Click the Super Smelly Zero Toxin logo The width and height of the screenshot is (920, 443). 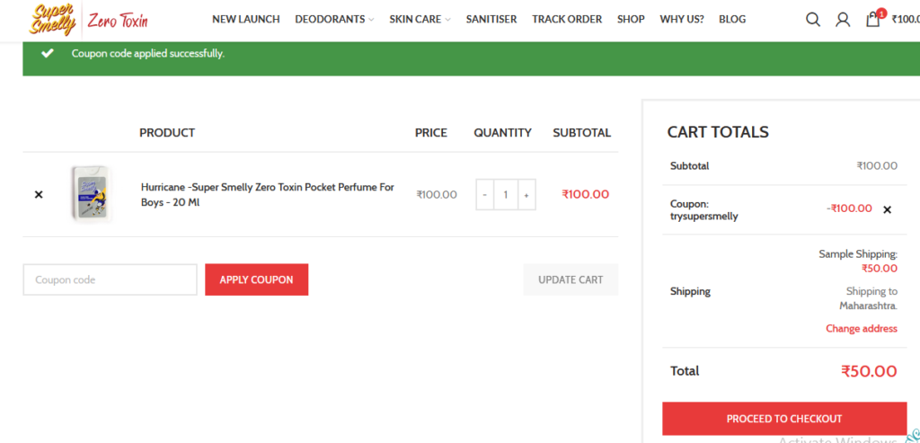click(x=89, y=20)
